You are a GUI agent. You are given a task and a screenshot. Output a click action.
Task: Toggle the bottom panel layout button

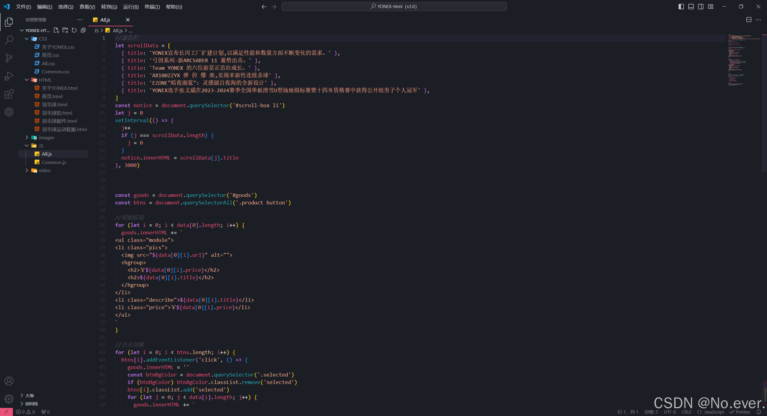[691, 7]
